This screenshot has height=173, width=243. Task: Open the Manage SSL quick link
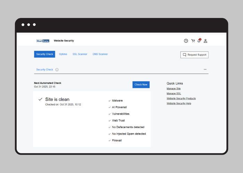(x=174, y=93)
